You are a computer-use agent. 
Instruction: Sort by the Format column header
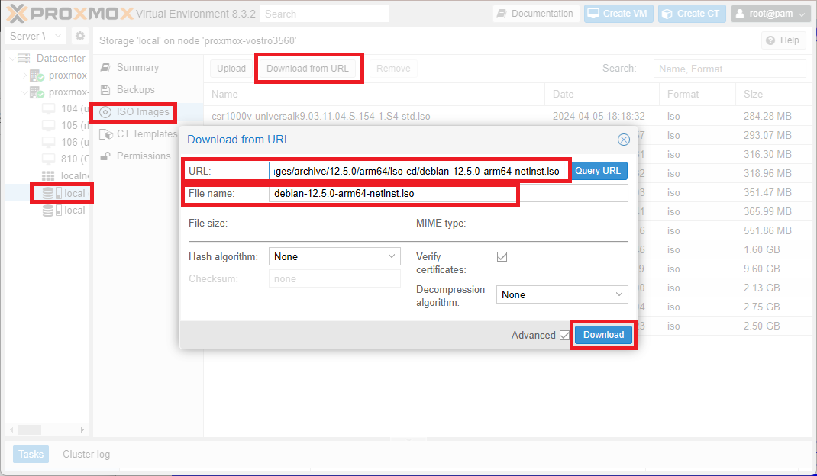697,95
